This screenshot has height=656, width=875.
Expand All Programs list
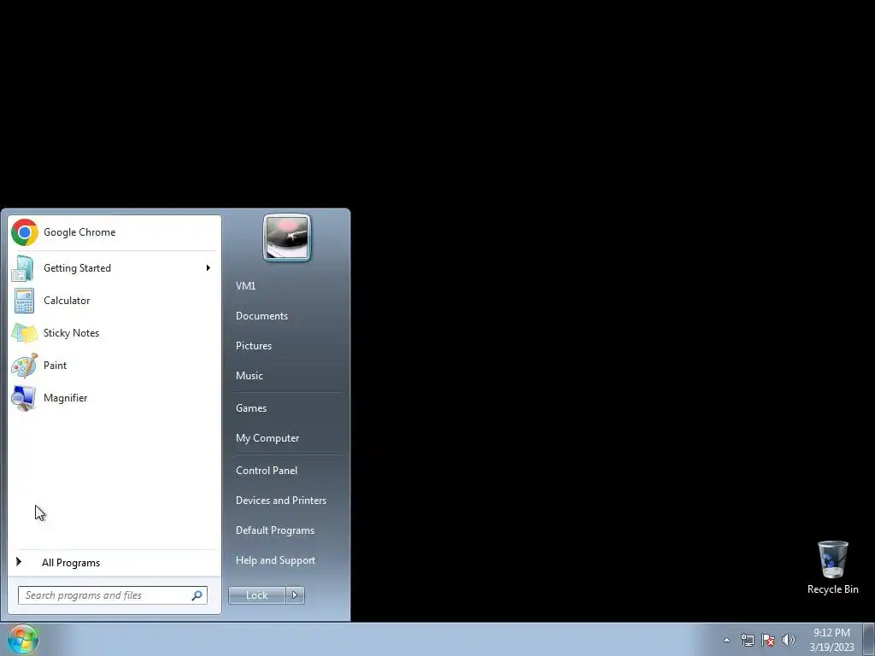(x=114, y=563)
